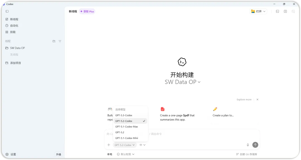
Task: Open the GPT-5.2-Codex model selector dropdown
Action: click(125, 145)
